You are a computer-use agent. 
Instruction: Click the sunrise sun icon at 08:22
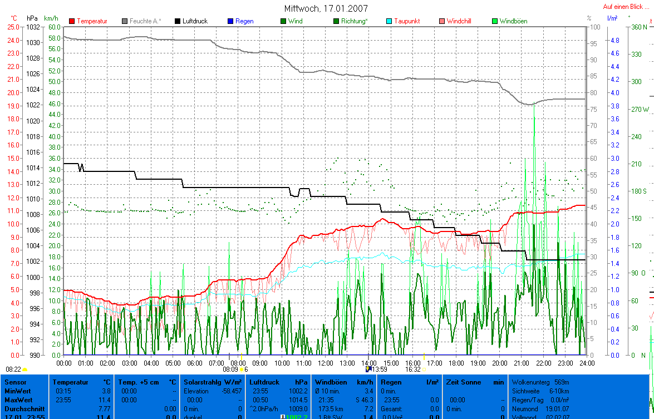[25, 369]
